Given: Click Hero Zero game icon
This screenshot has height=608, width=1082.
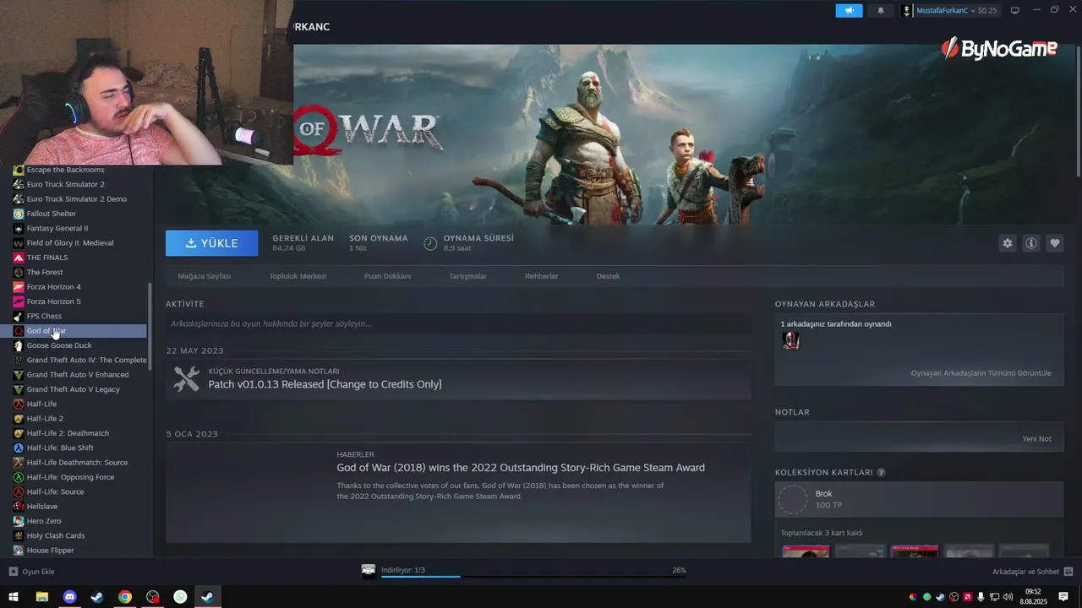Looking at the screenshot, I should [x=19, y=521].
